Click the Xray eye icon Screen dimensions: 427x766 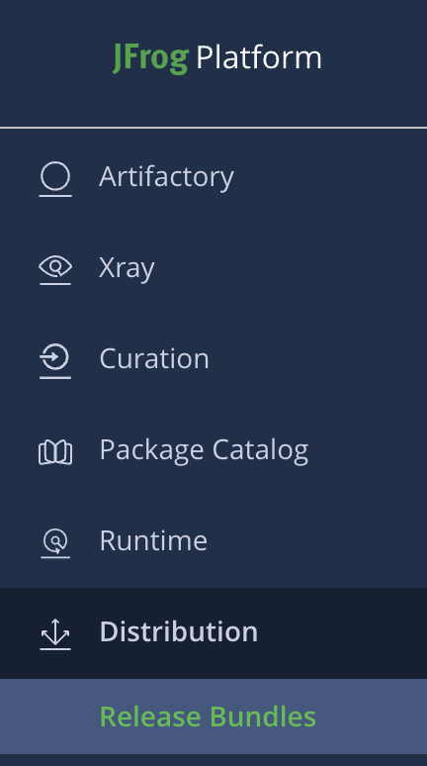[55, 269]
